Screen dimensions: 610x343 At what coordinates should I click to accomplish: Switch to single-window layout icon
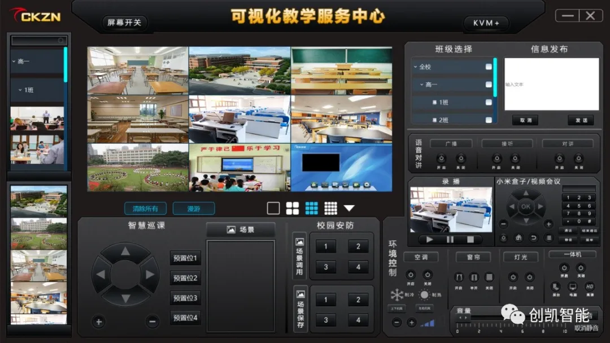(x=273, y=208)
